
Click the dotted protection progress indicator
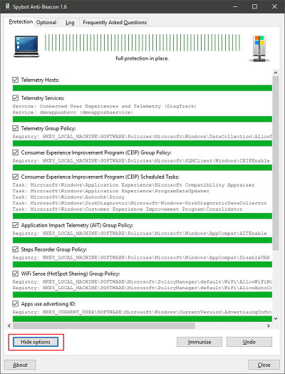pos(142,43)
